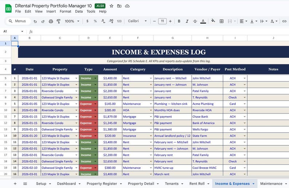Image resolution: width=289 pixels, height=188 pixels.
Task: Format as currency with dollar icon
Action: tap(87, 21)
